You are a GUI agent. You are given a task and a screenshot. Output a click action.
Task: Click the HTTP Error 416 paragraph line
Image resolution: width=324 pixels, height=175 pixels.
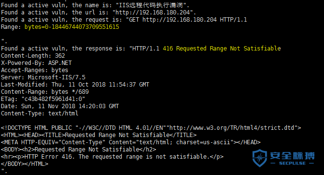click(x=112, y=157)
